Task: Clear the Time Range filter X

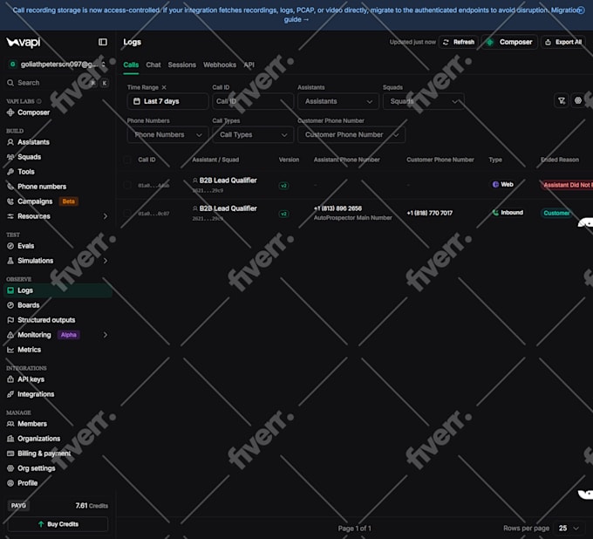Action: [164, 87]
